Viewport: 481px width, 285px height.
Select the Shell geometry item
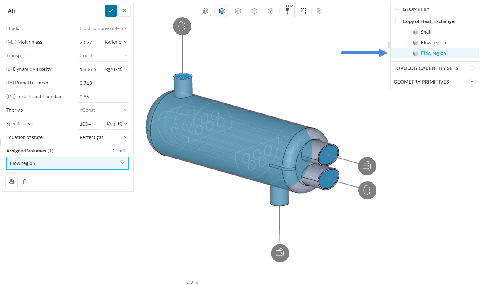click(x=426, y=32)
